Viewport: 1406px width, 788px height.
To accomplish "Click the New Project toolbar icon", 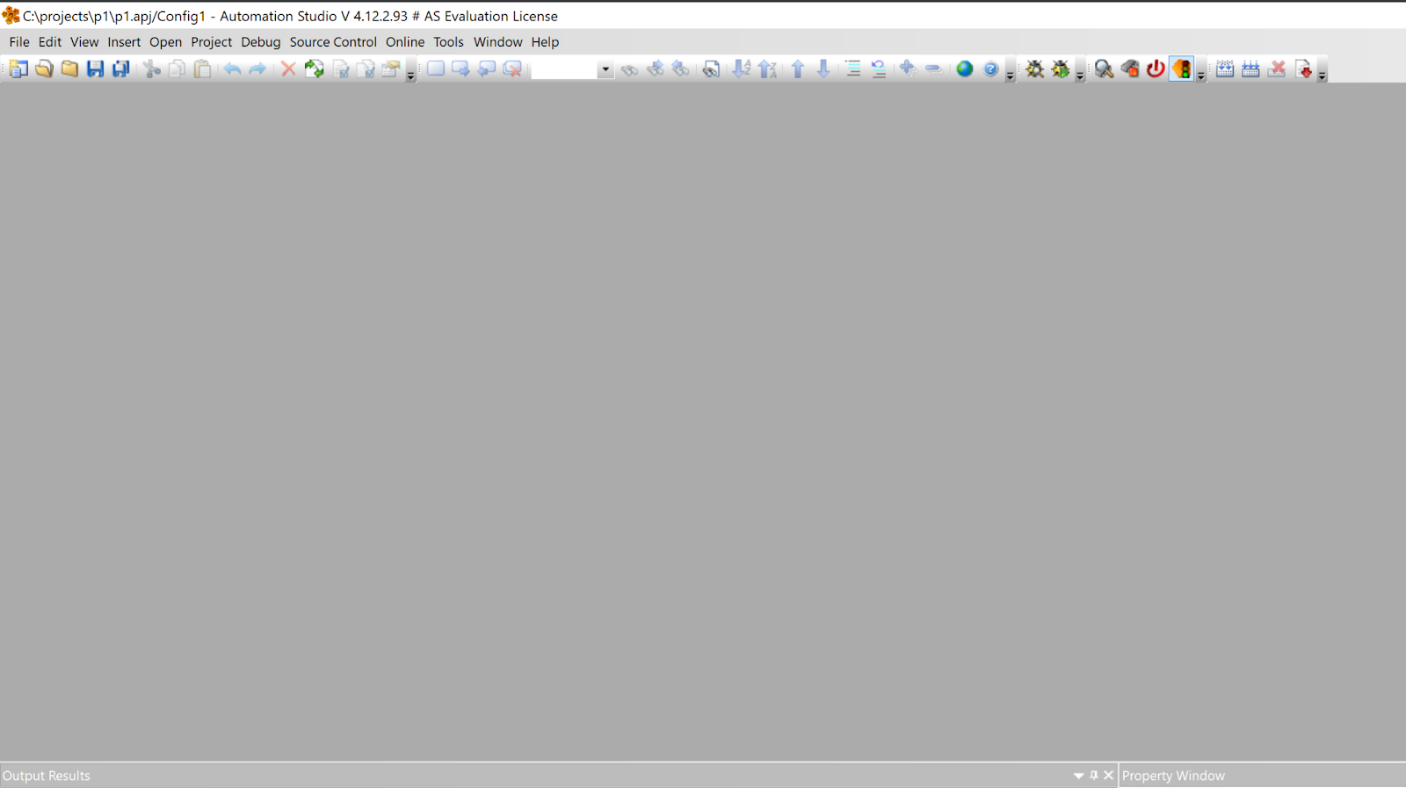I will point(18,69).
